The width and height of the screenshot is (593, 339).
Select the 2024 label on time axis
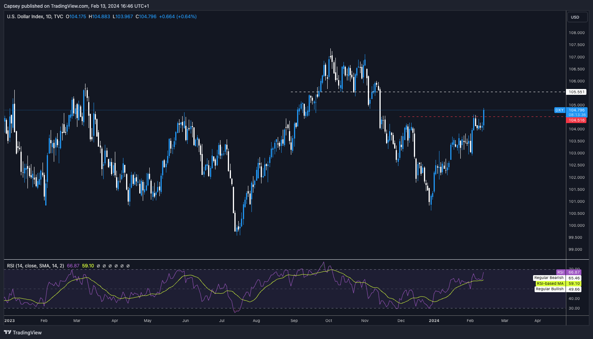(x=434, y=321)
